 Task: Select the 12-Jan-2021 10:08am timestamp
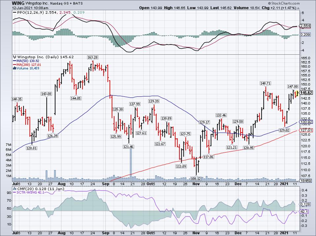pyautogui.click(x=30, y=8)
